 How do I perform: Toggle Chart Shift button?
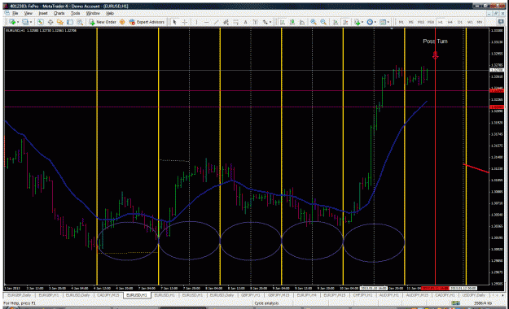tap(345, 22)
